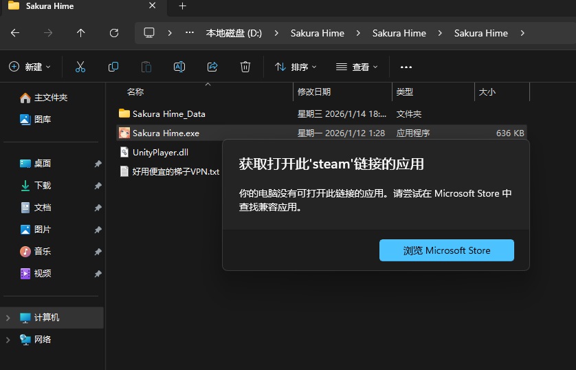Click the 文件夹 type cell

pyautogui.click(x=408, y=114)
